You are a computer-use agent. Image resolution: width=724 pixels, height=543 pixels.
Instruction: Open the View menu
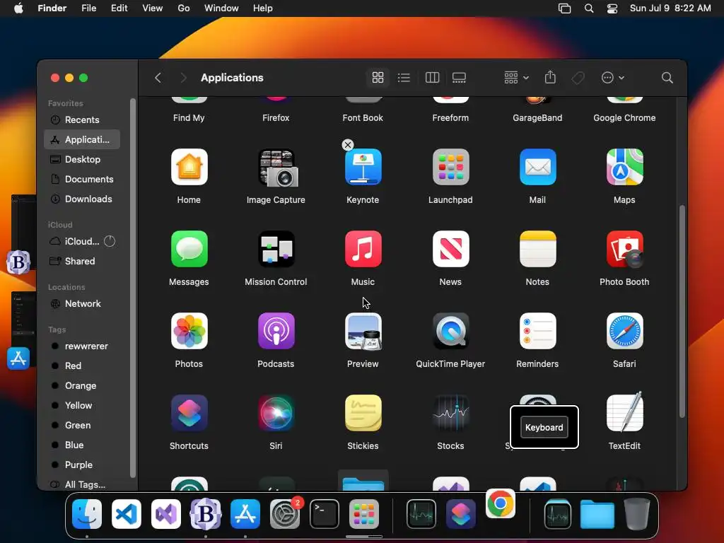coord(153,8)
